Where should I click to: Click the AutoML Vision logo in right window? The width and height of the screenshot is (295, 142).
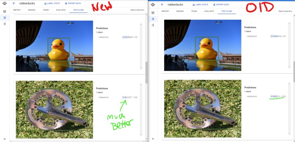153,4
